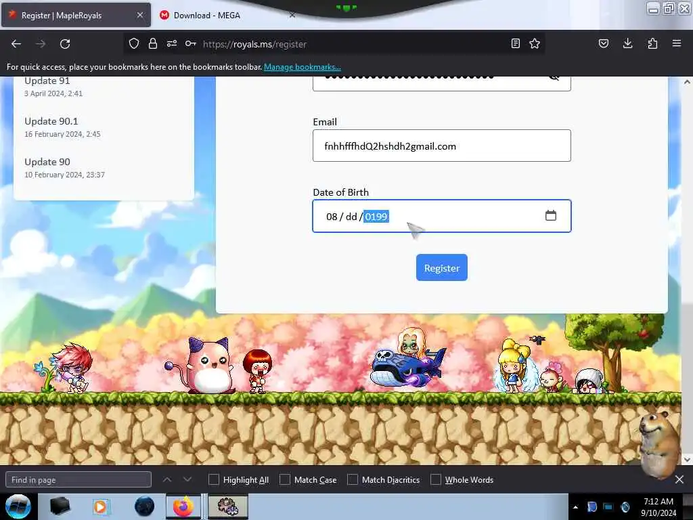Open the Extensions puzzle icon
This screenshot has height=520, width=693.
tap(652, 43)
